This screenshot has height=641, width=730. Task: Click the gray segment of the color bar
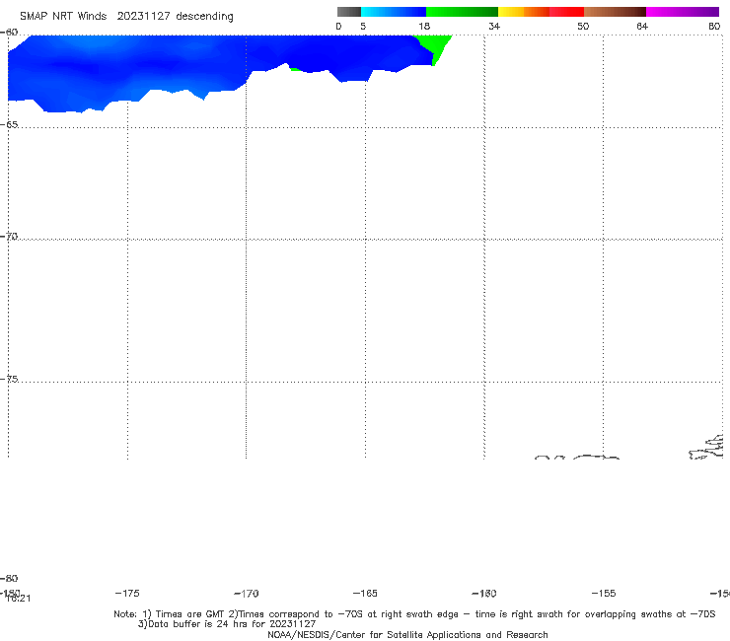tap(349, 12)
